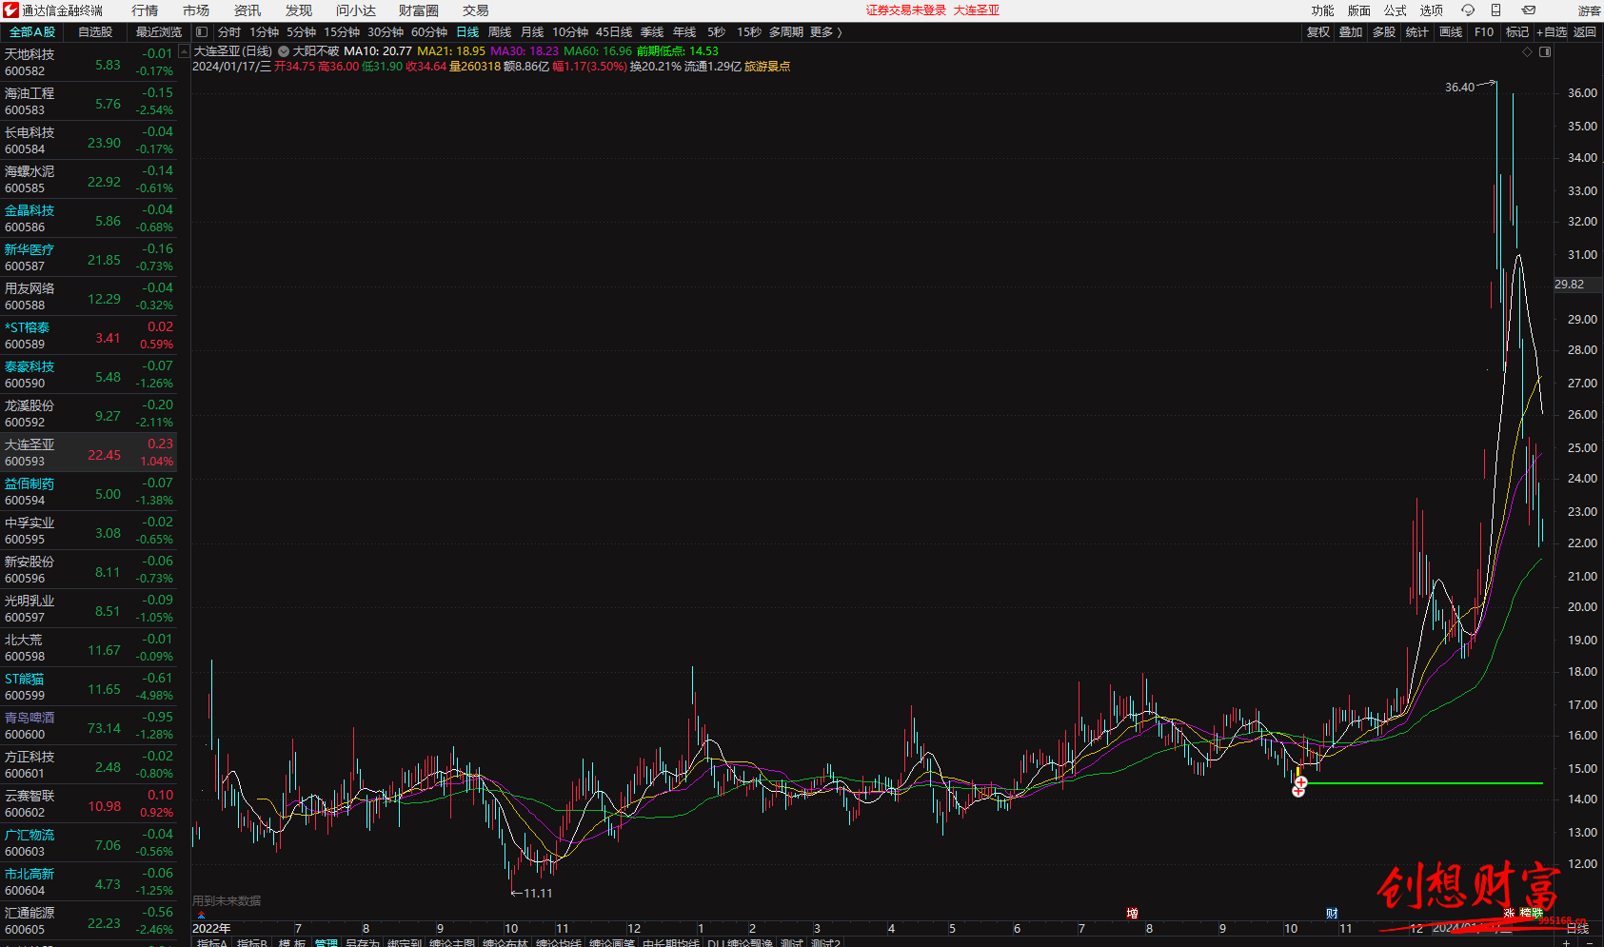The height and width of the screenshot is (947, 1604).
Task: Switch to the 指标A bottom tab
Action: 212,942
